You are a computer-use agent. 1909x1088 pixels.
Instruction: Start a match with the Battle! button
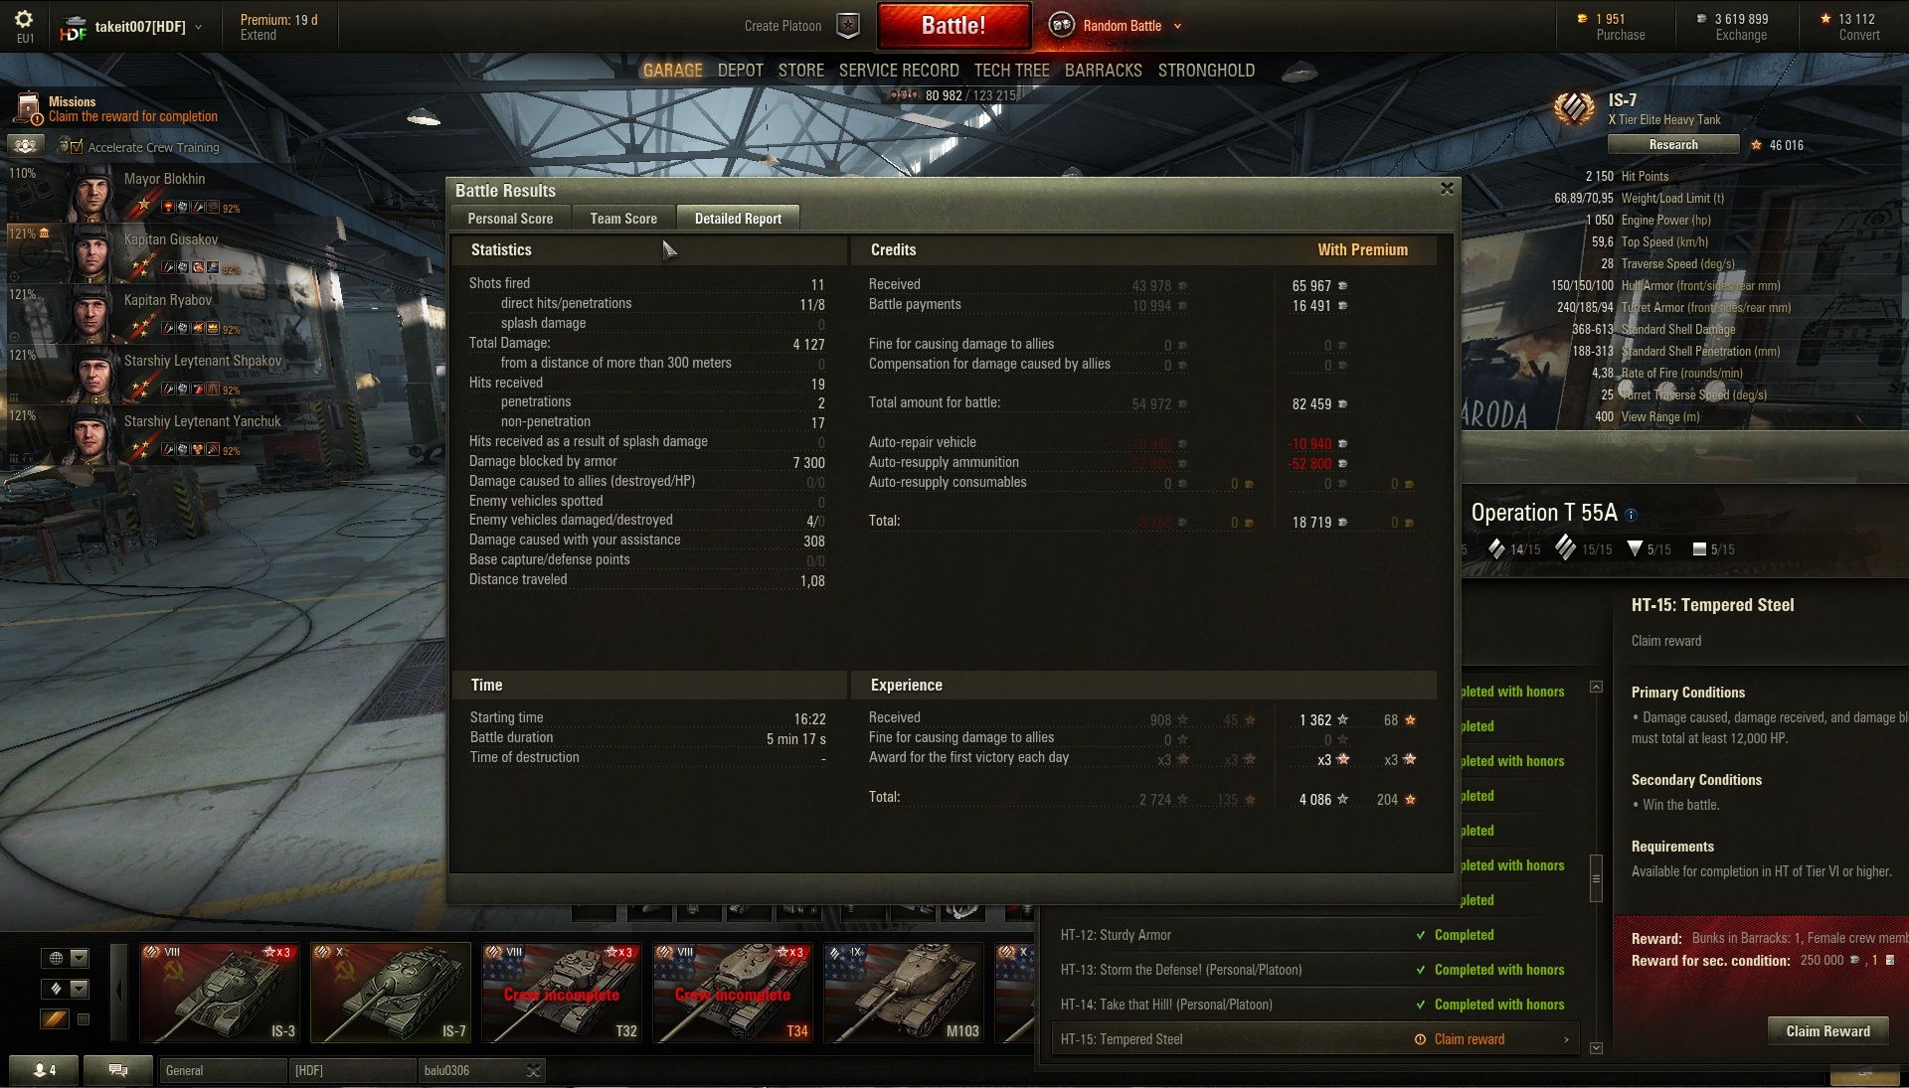point(953,26)
